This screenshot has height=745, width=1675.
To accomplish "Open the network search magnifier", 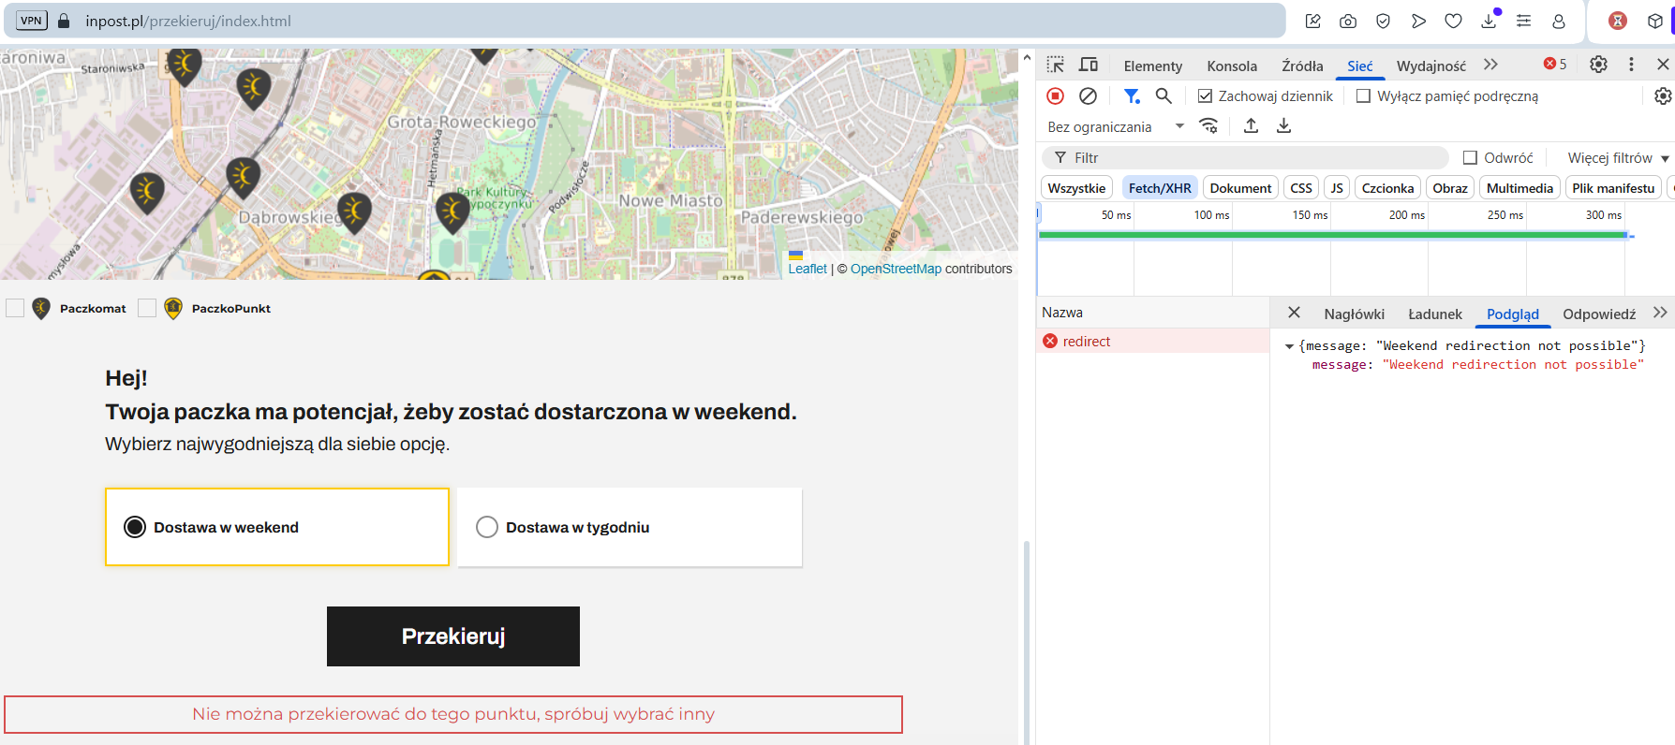I will (1164, 95).
